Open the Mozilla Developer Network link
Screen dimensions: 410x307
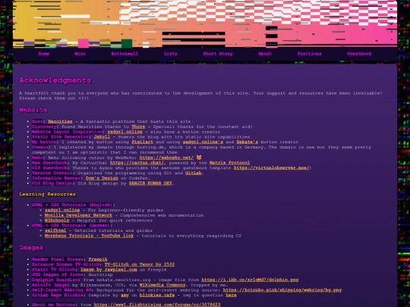[78, 215]
